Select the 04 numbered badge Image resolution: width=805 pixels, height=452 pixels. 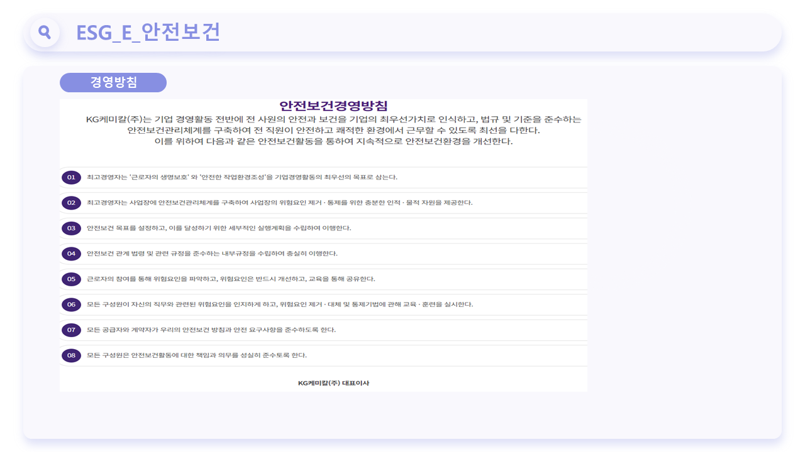pos(71,254)
